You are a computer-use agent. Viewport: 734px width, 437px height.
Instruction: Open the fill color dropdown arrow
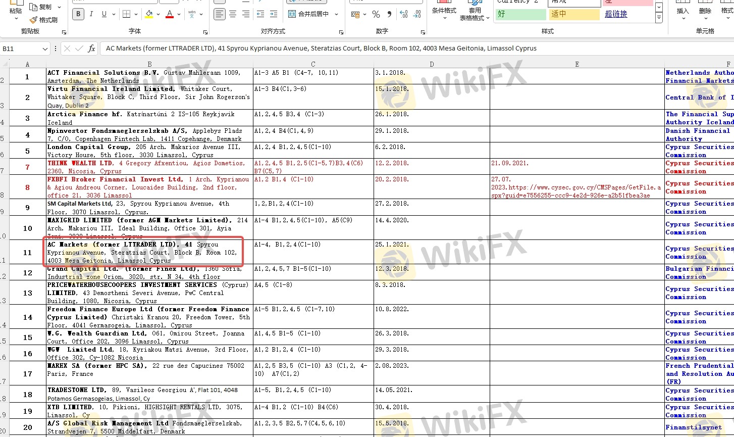(158, 14)
